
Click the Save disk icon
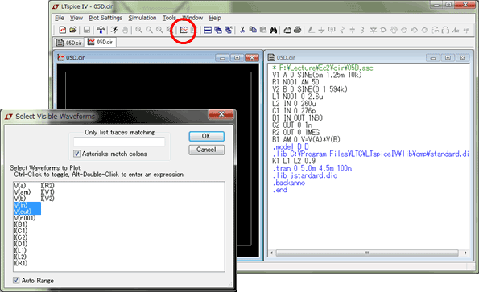[x=87, y=30]
